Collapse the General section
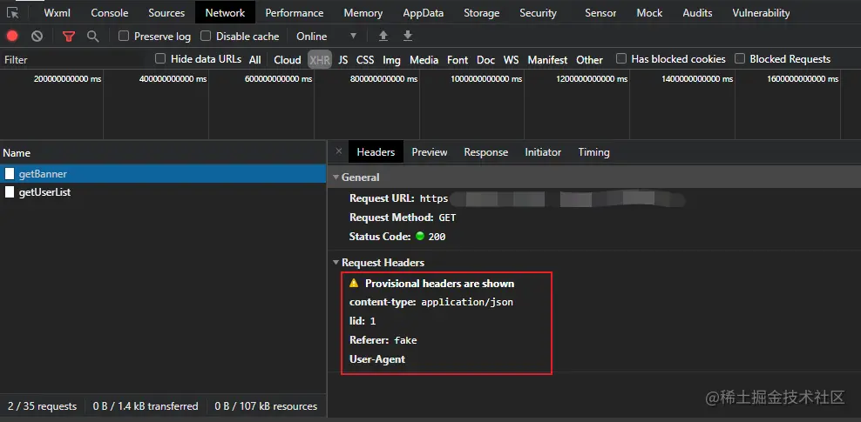Viewport: 861px width, 422px height. [x=336, y=178]
